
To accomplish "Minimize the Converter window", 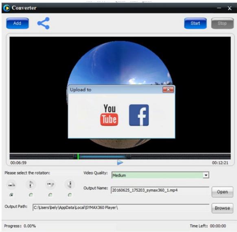I will tap(219, 8).
